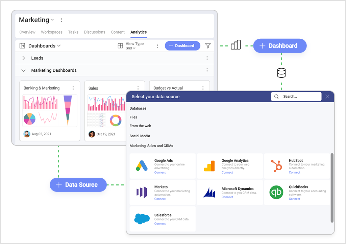Click Connect under Google Analytics
The width and height of the screenshot is (346, 244).
click(x=227, y=172)
